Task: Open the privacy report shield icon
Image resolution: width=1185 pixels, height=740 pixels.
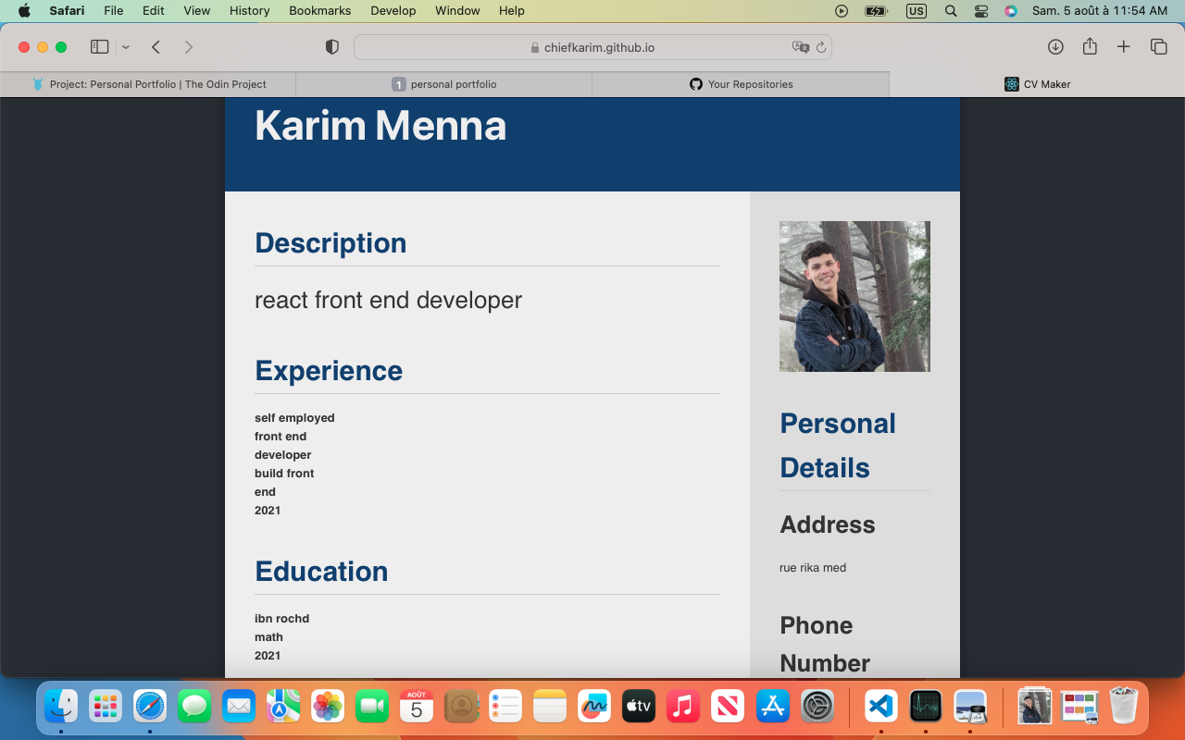Action: 332,47
